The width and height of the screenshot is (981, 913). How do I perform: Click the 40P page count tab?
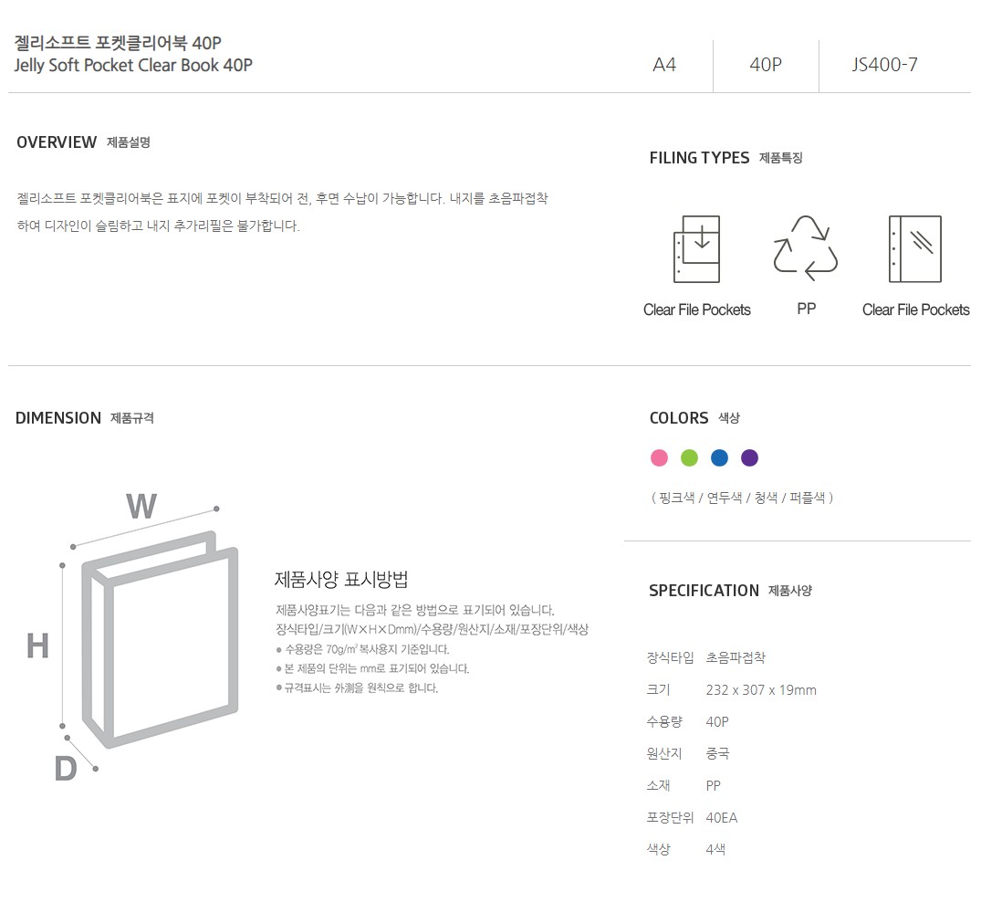(x=765, y=65)
